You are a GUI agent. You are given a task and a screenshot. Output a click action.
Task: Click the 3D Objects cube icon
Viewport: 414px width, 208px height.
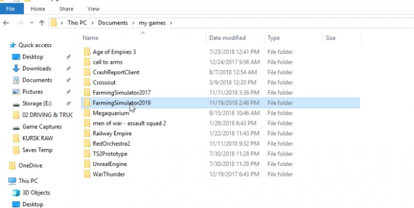click(16, 193)
